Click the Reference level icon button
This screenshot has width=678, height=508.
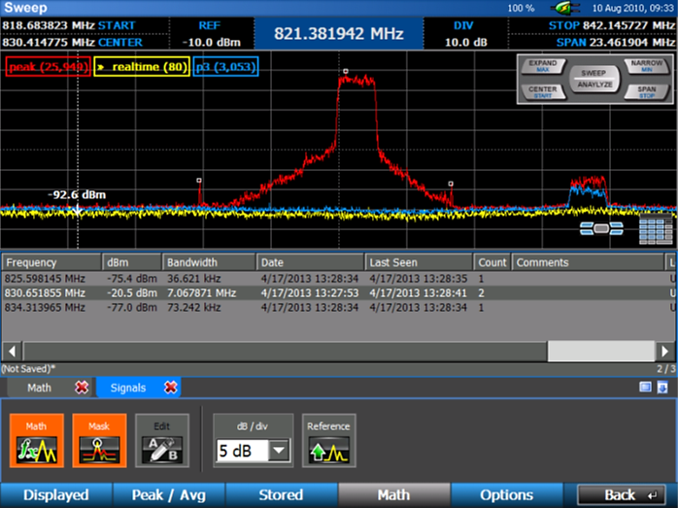pyautogui.click(x=328, y=442)
